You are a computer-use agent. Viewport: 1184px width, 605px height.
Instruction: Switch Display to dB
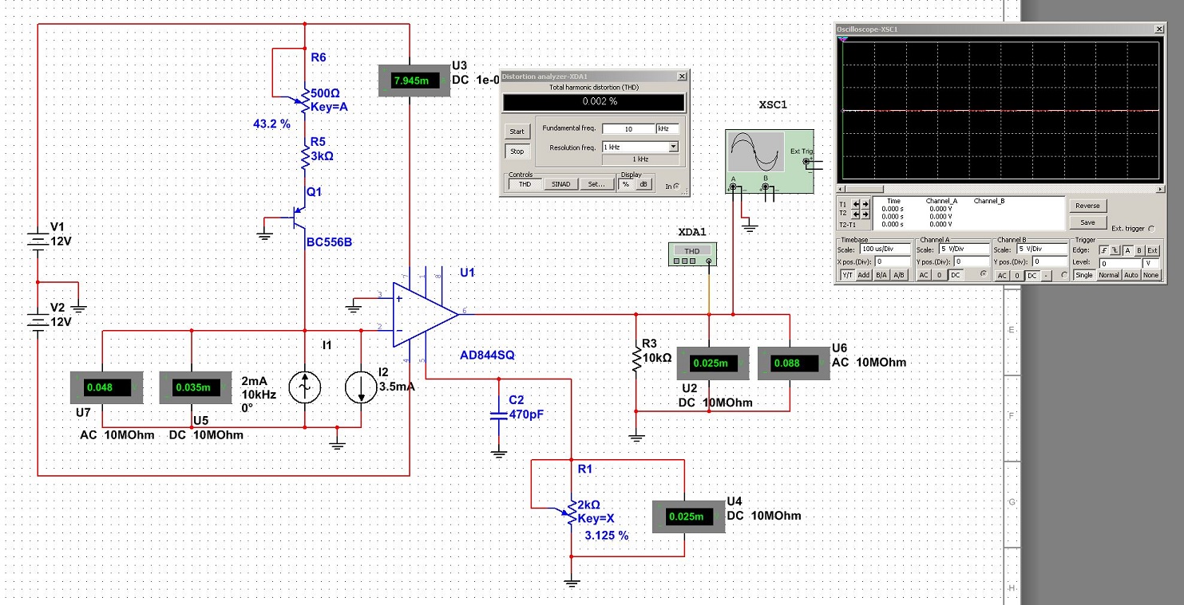click(x=643, y=184)
